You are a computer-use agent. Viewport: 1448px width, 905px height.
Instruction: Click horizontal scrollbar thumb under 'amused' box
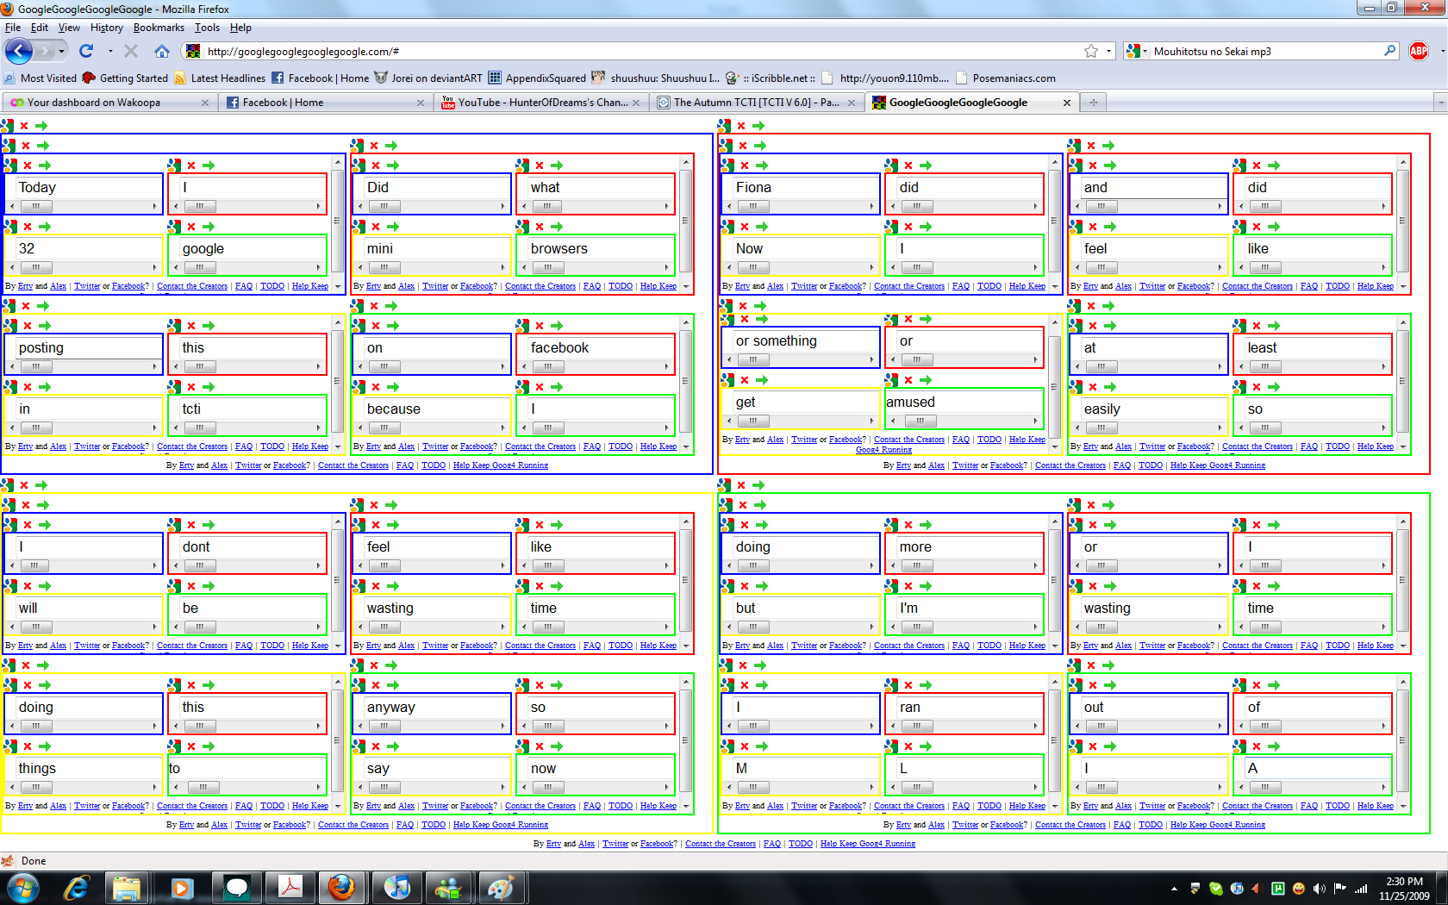(x=921, y=421)
